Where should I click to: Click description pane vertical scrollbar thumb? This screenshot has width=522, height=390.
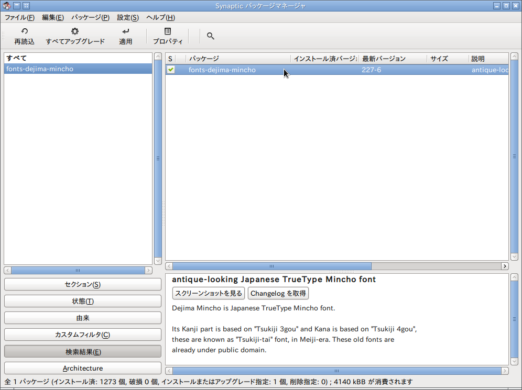click(x=514, y=319)
